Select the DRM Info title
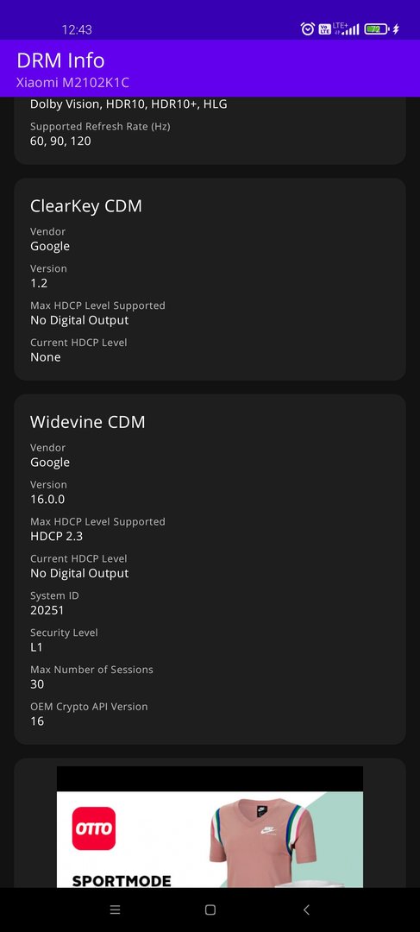 click(60, 60)
